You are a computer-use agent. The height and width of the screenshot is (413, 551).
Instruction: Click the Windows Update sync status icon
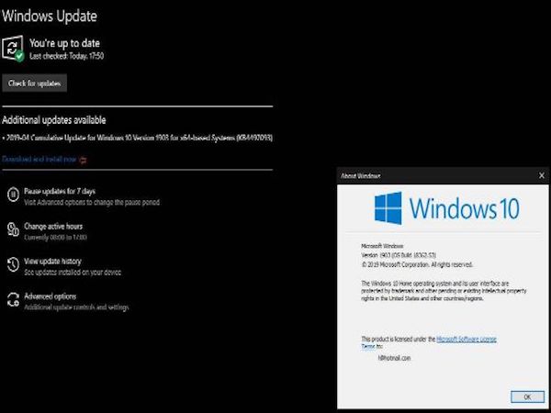pos(13,49)
